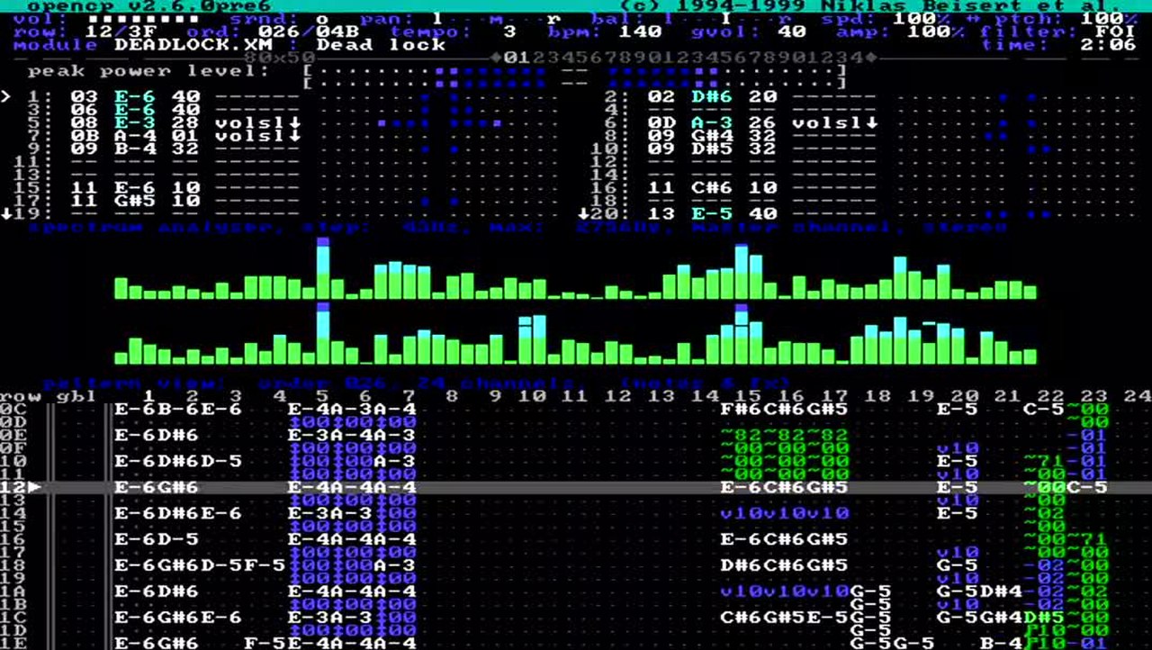Click the upper peak power level meter

pos(575,70)
